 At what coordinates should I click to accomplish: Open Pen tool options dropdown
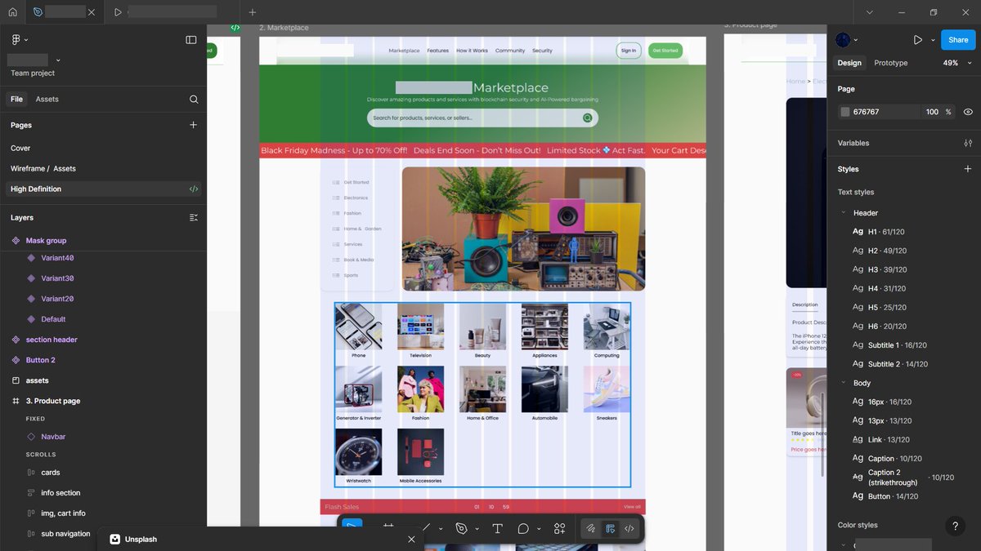click(x=477, y=529)
